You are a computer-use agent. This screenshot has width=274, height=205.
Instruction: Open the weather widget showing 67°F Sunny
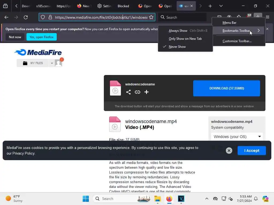click(14, 199)
